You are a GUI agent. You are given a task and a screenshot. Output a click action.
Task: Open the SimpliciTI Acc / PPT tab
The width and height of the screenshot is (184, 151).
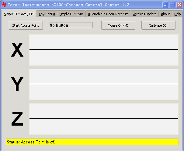pyautogui.click(x=19, y=14)
